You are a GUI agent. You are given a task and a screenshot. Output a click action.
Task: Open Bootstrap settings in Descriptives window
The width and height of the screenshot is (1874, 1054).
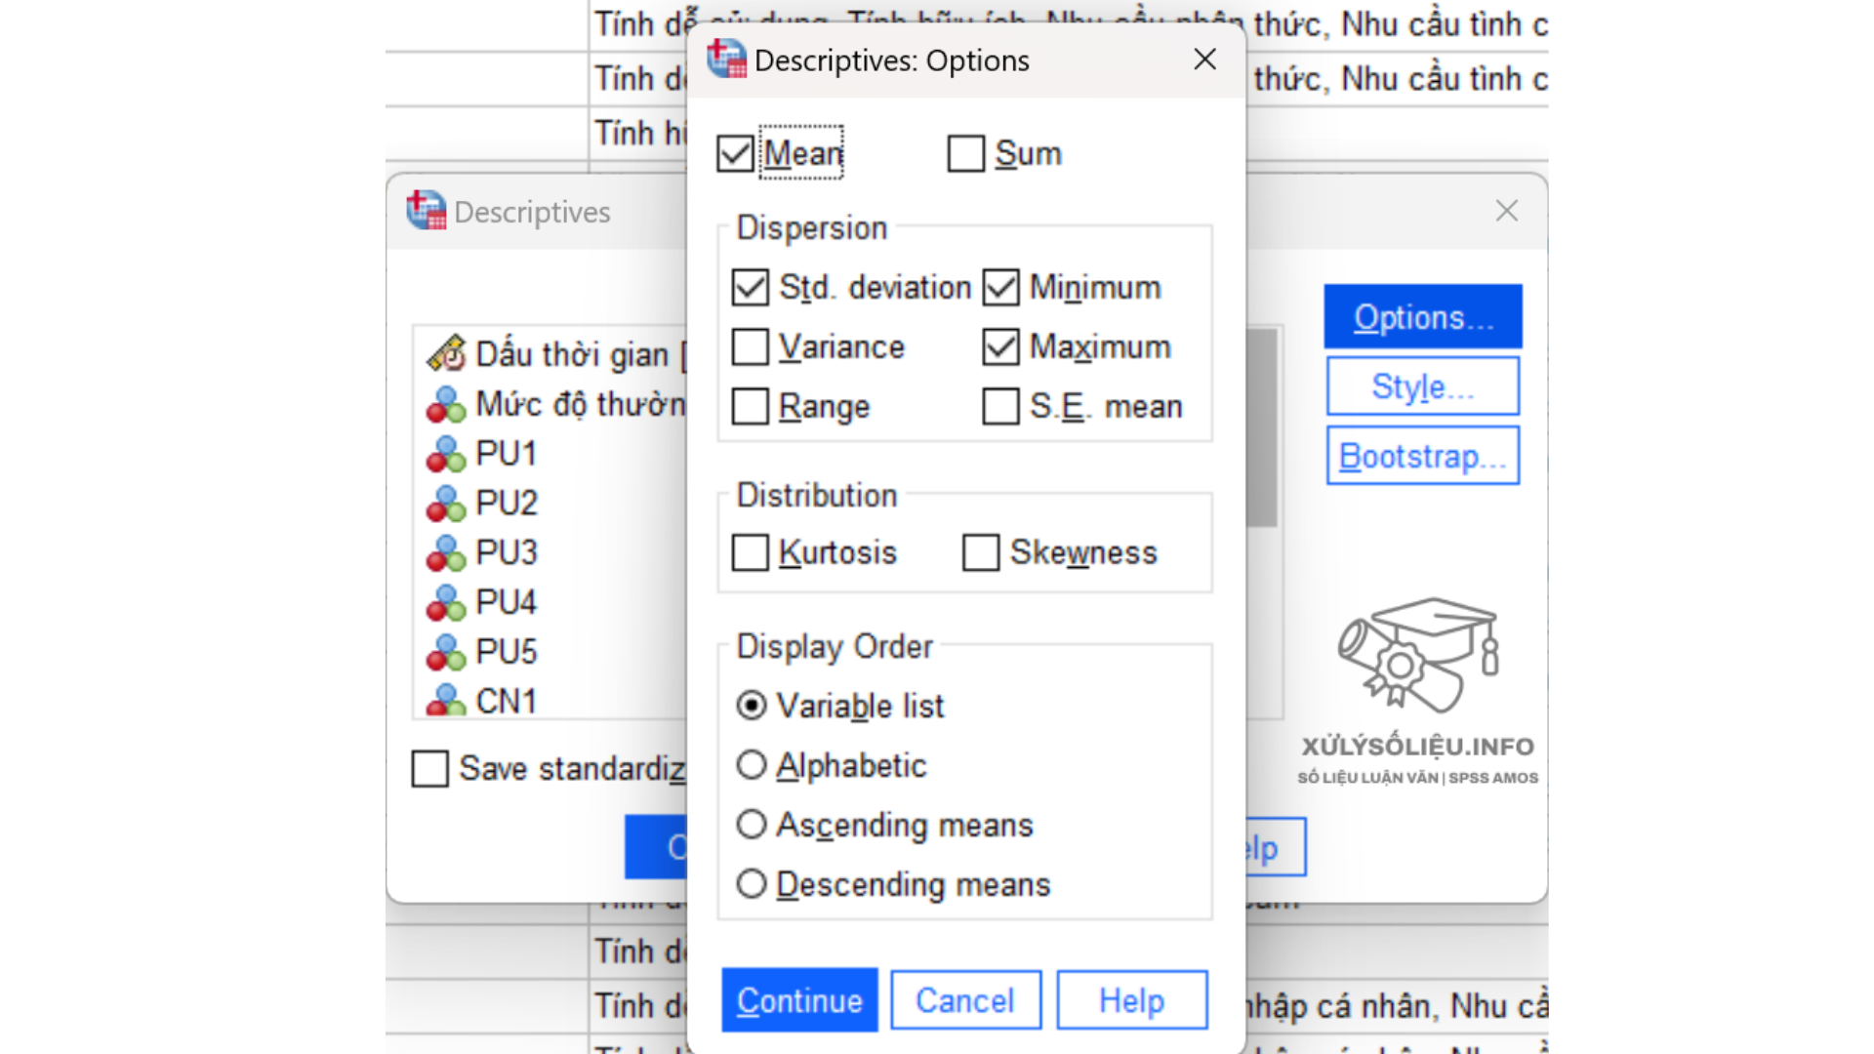pyautogui.click(x=1423, y=456)
